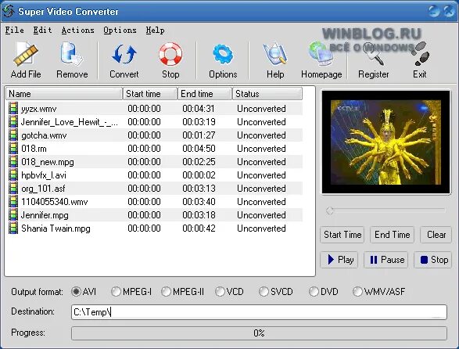Click the film icon beside Shania Twain.mpg
Image resolution: width=459 pixels, height=349 pixels.
tap(13, 228)
